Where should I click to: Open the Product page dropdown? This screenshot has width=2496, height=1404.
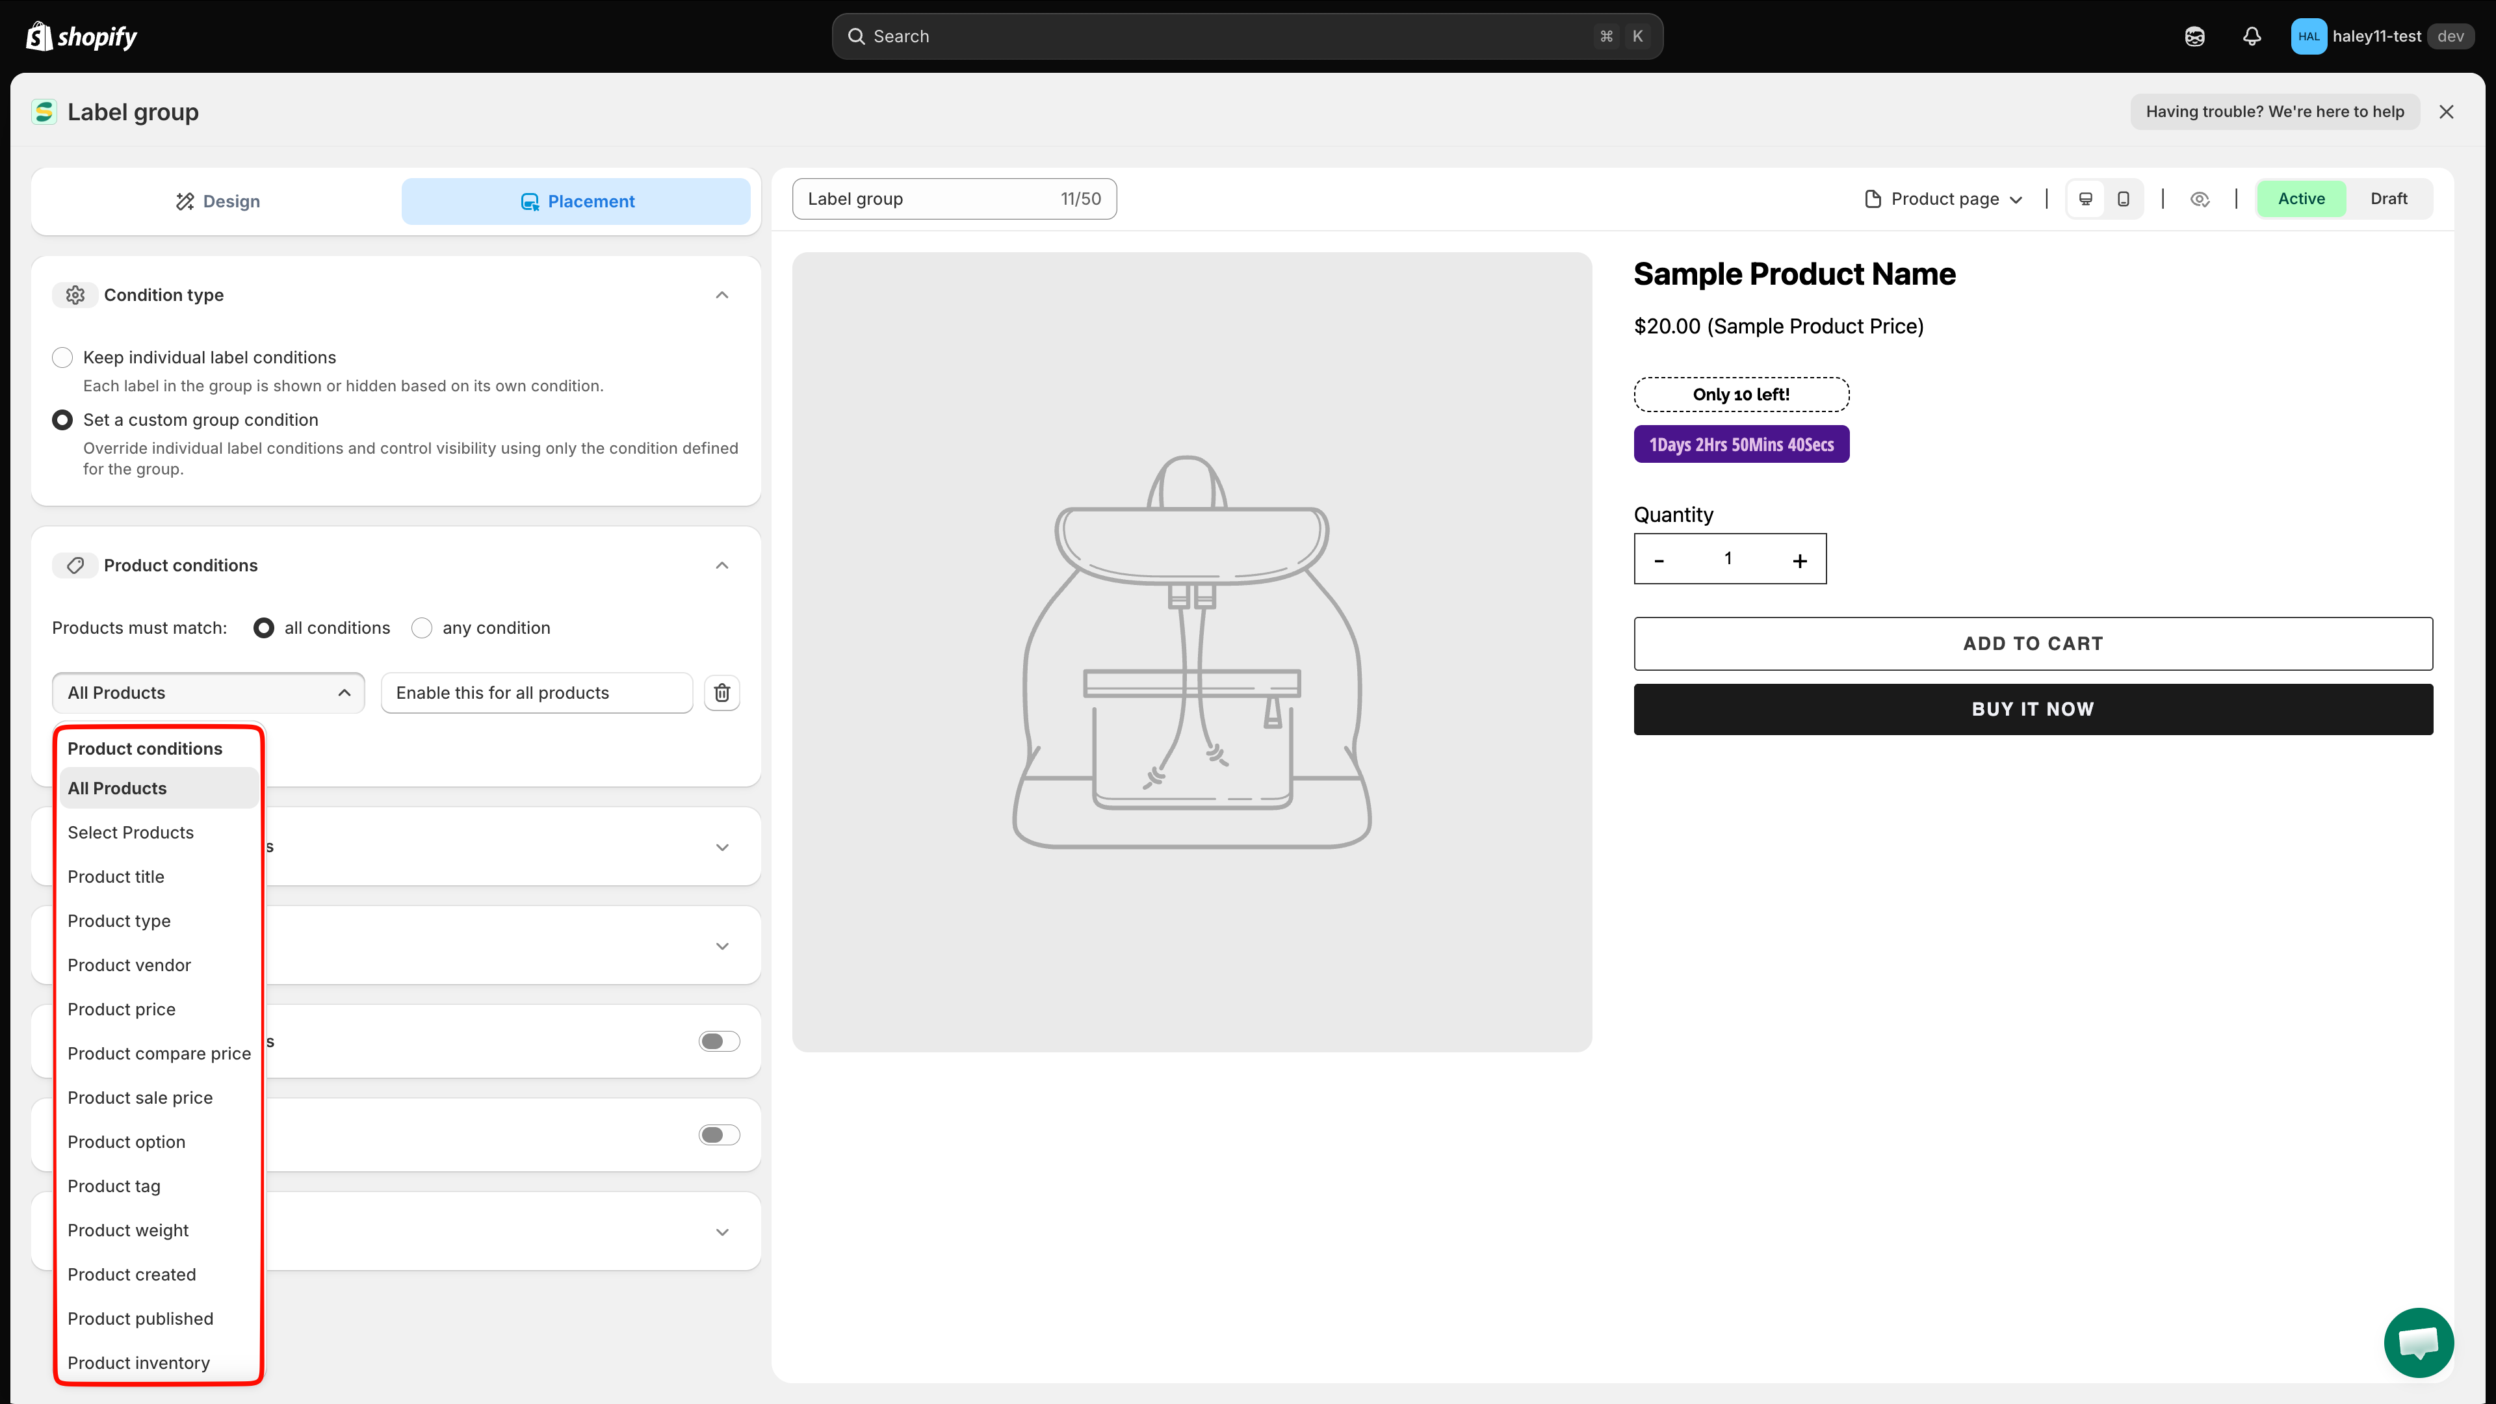1943,199
